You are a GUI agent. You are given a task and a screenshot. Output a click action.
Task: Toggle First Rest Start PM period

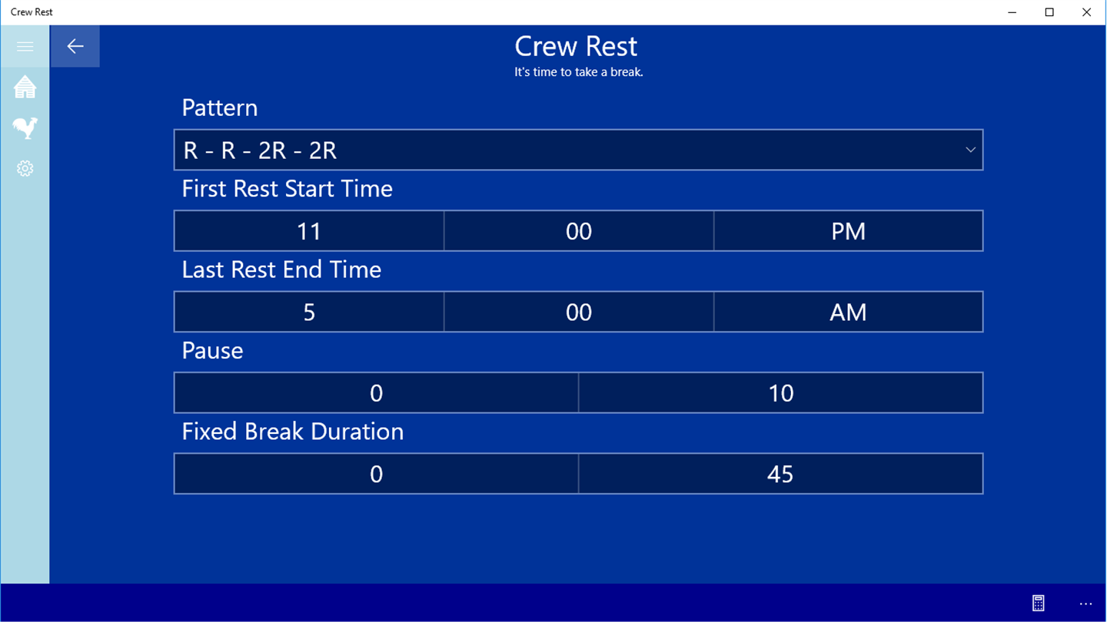(x=848, y=231)
